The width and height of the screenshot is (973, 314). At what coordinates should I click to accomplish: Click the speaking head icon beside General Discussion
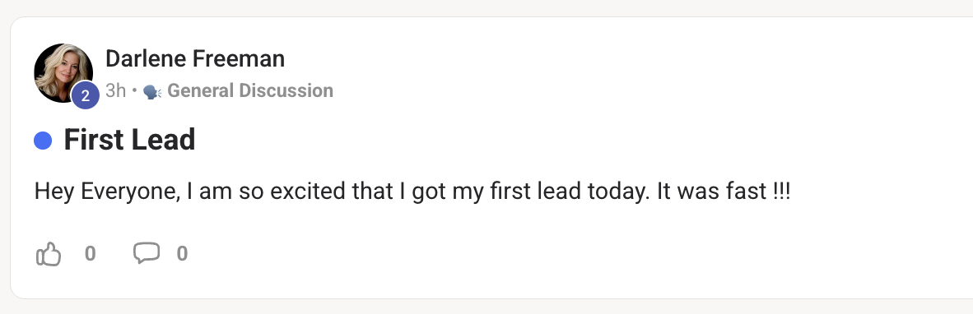(x=152, y=92)
